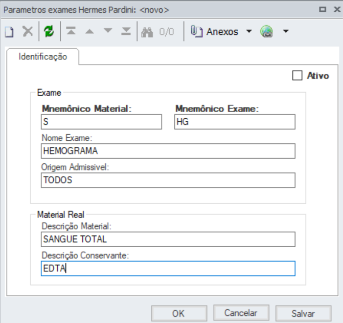Confirm with the OK button

[x=179, y=314]
